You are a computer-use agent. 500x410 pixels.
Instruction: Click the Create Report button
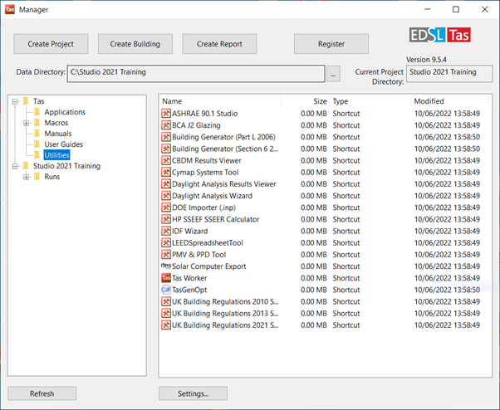[x=219, y=44]
